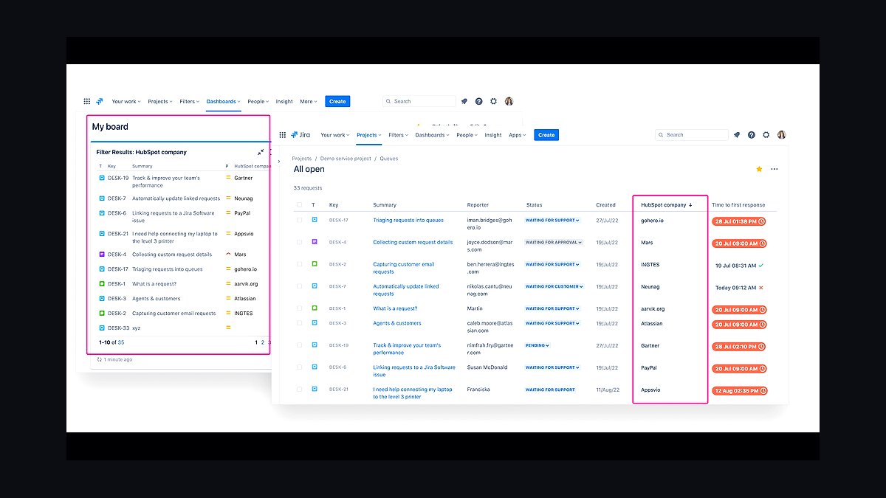
Task: Open help icon in dashboard window
Action: [x=479, y=101]
